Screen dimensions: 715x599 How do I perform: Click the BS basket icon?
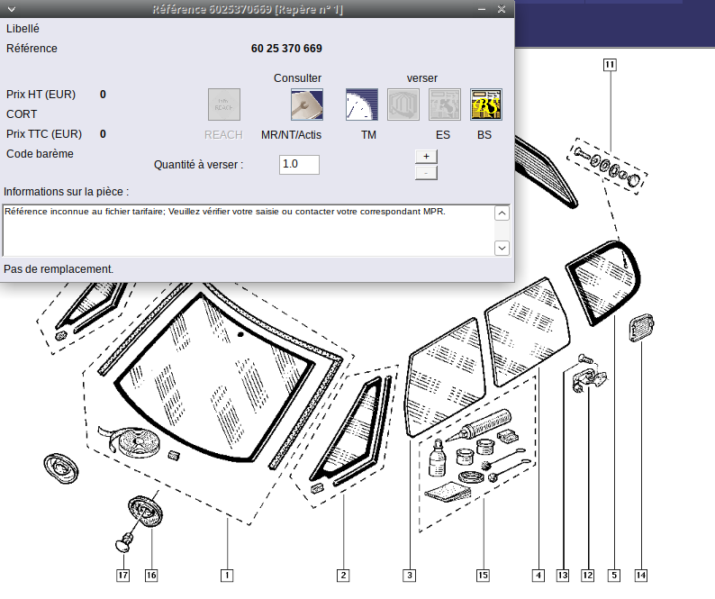[x=486, y=104]
